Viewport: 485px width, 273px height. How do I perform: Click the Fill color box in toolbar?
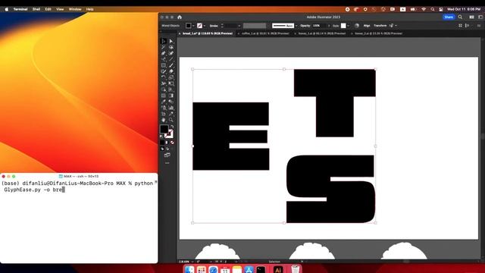point(164,129)
